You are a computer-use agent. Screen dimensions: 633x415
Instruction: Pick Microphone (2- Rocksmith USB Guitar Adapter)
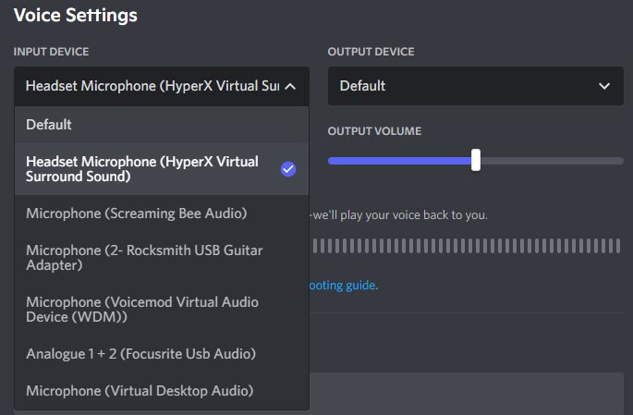tap(162, 258)
